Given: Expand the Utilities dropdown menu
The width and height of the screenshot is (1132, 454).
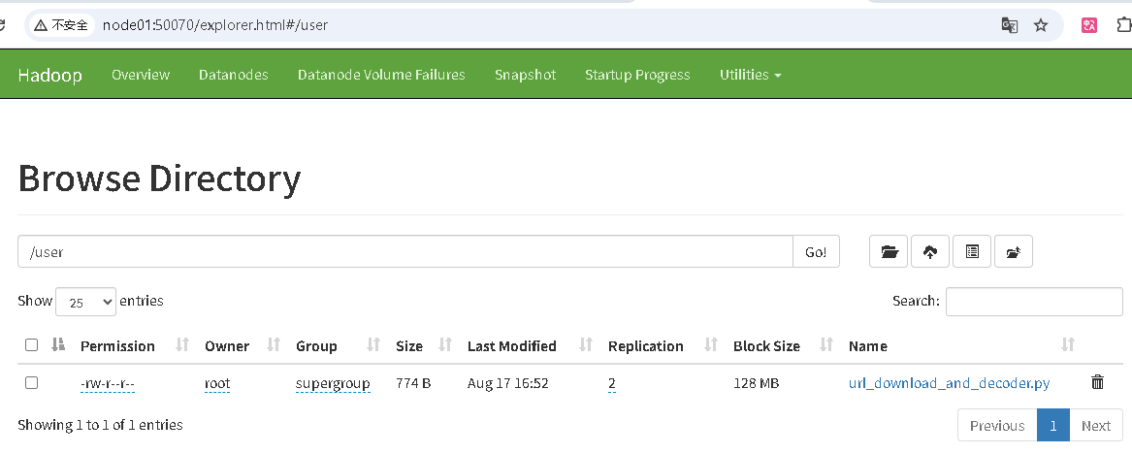Looking at the screenshot, I should coord(750,75).
